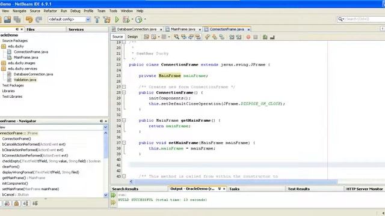Image resolution: width=385 pixels, height=216 pixels.
Task: Click the Redo arrow icon
Action: 38,19
